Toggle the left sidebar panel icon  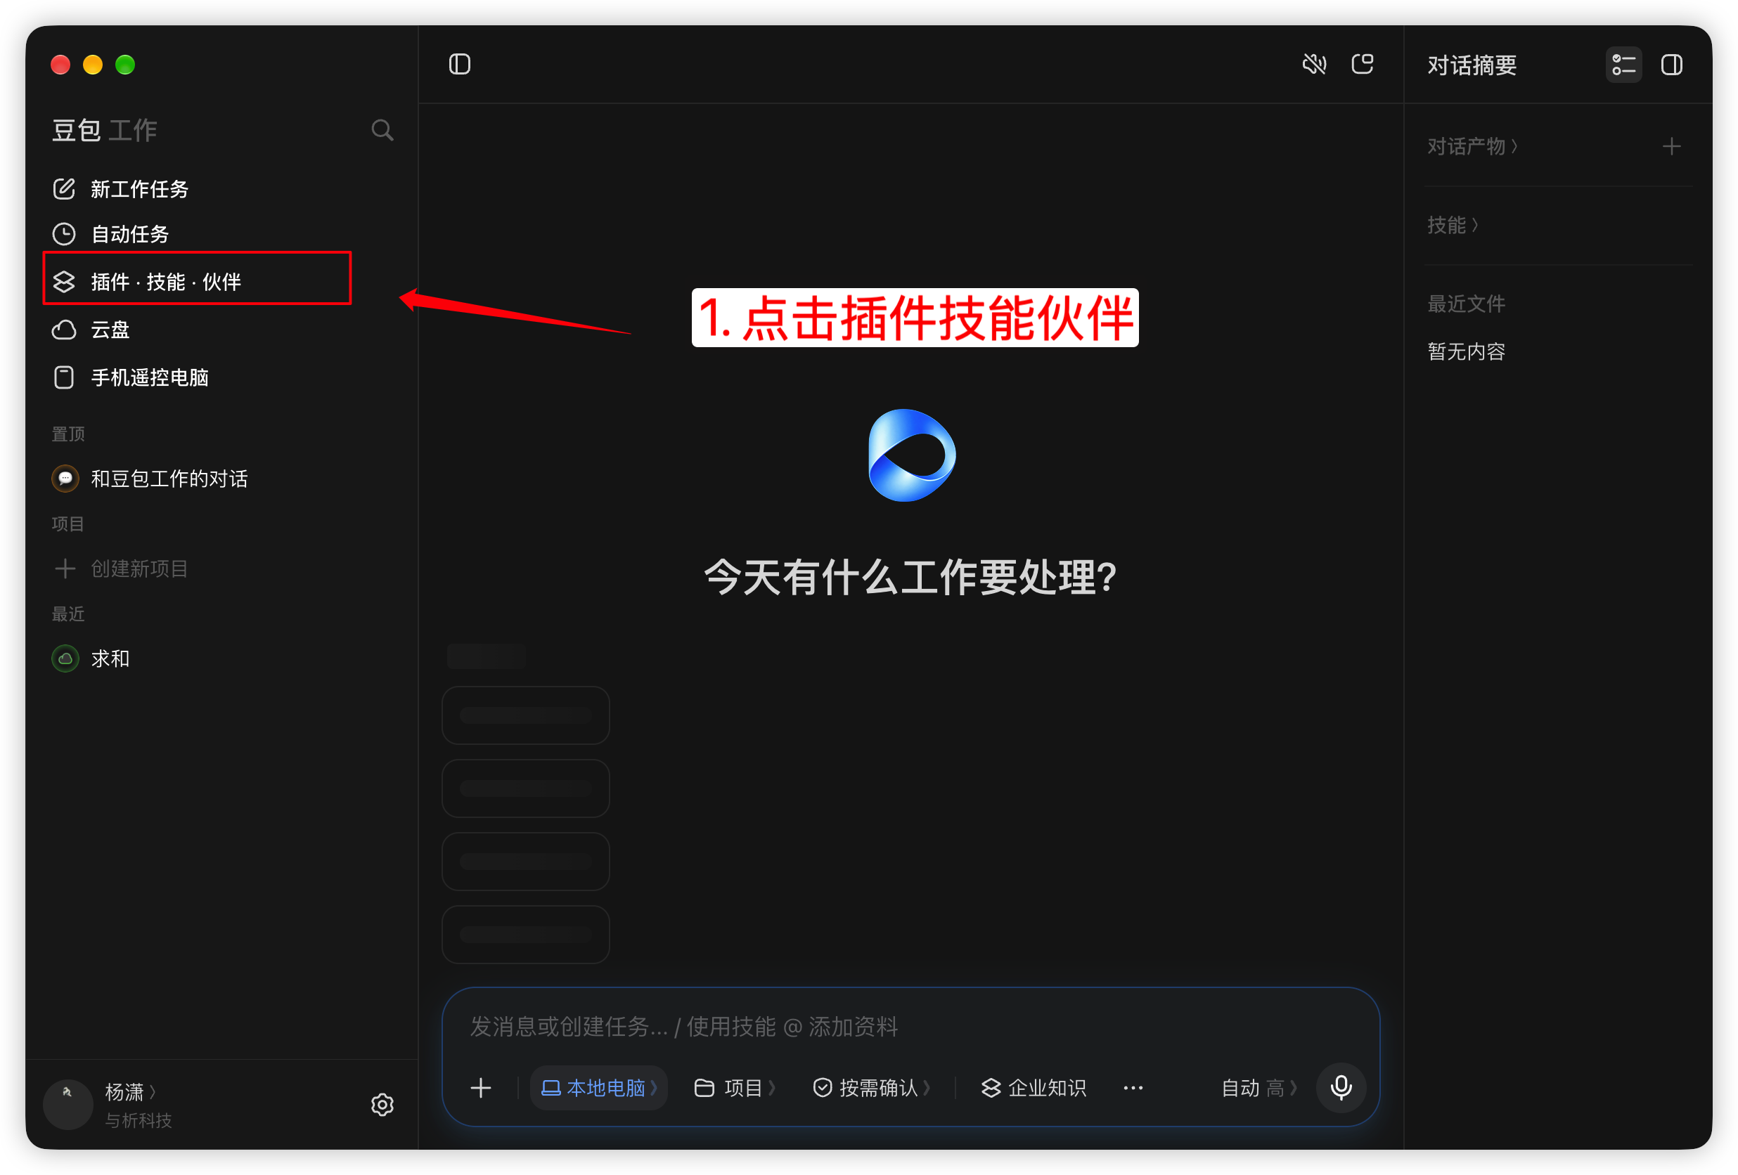pos(459,64)
